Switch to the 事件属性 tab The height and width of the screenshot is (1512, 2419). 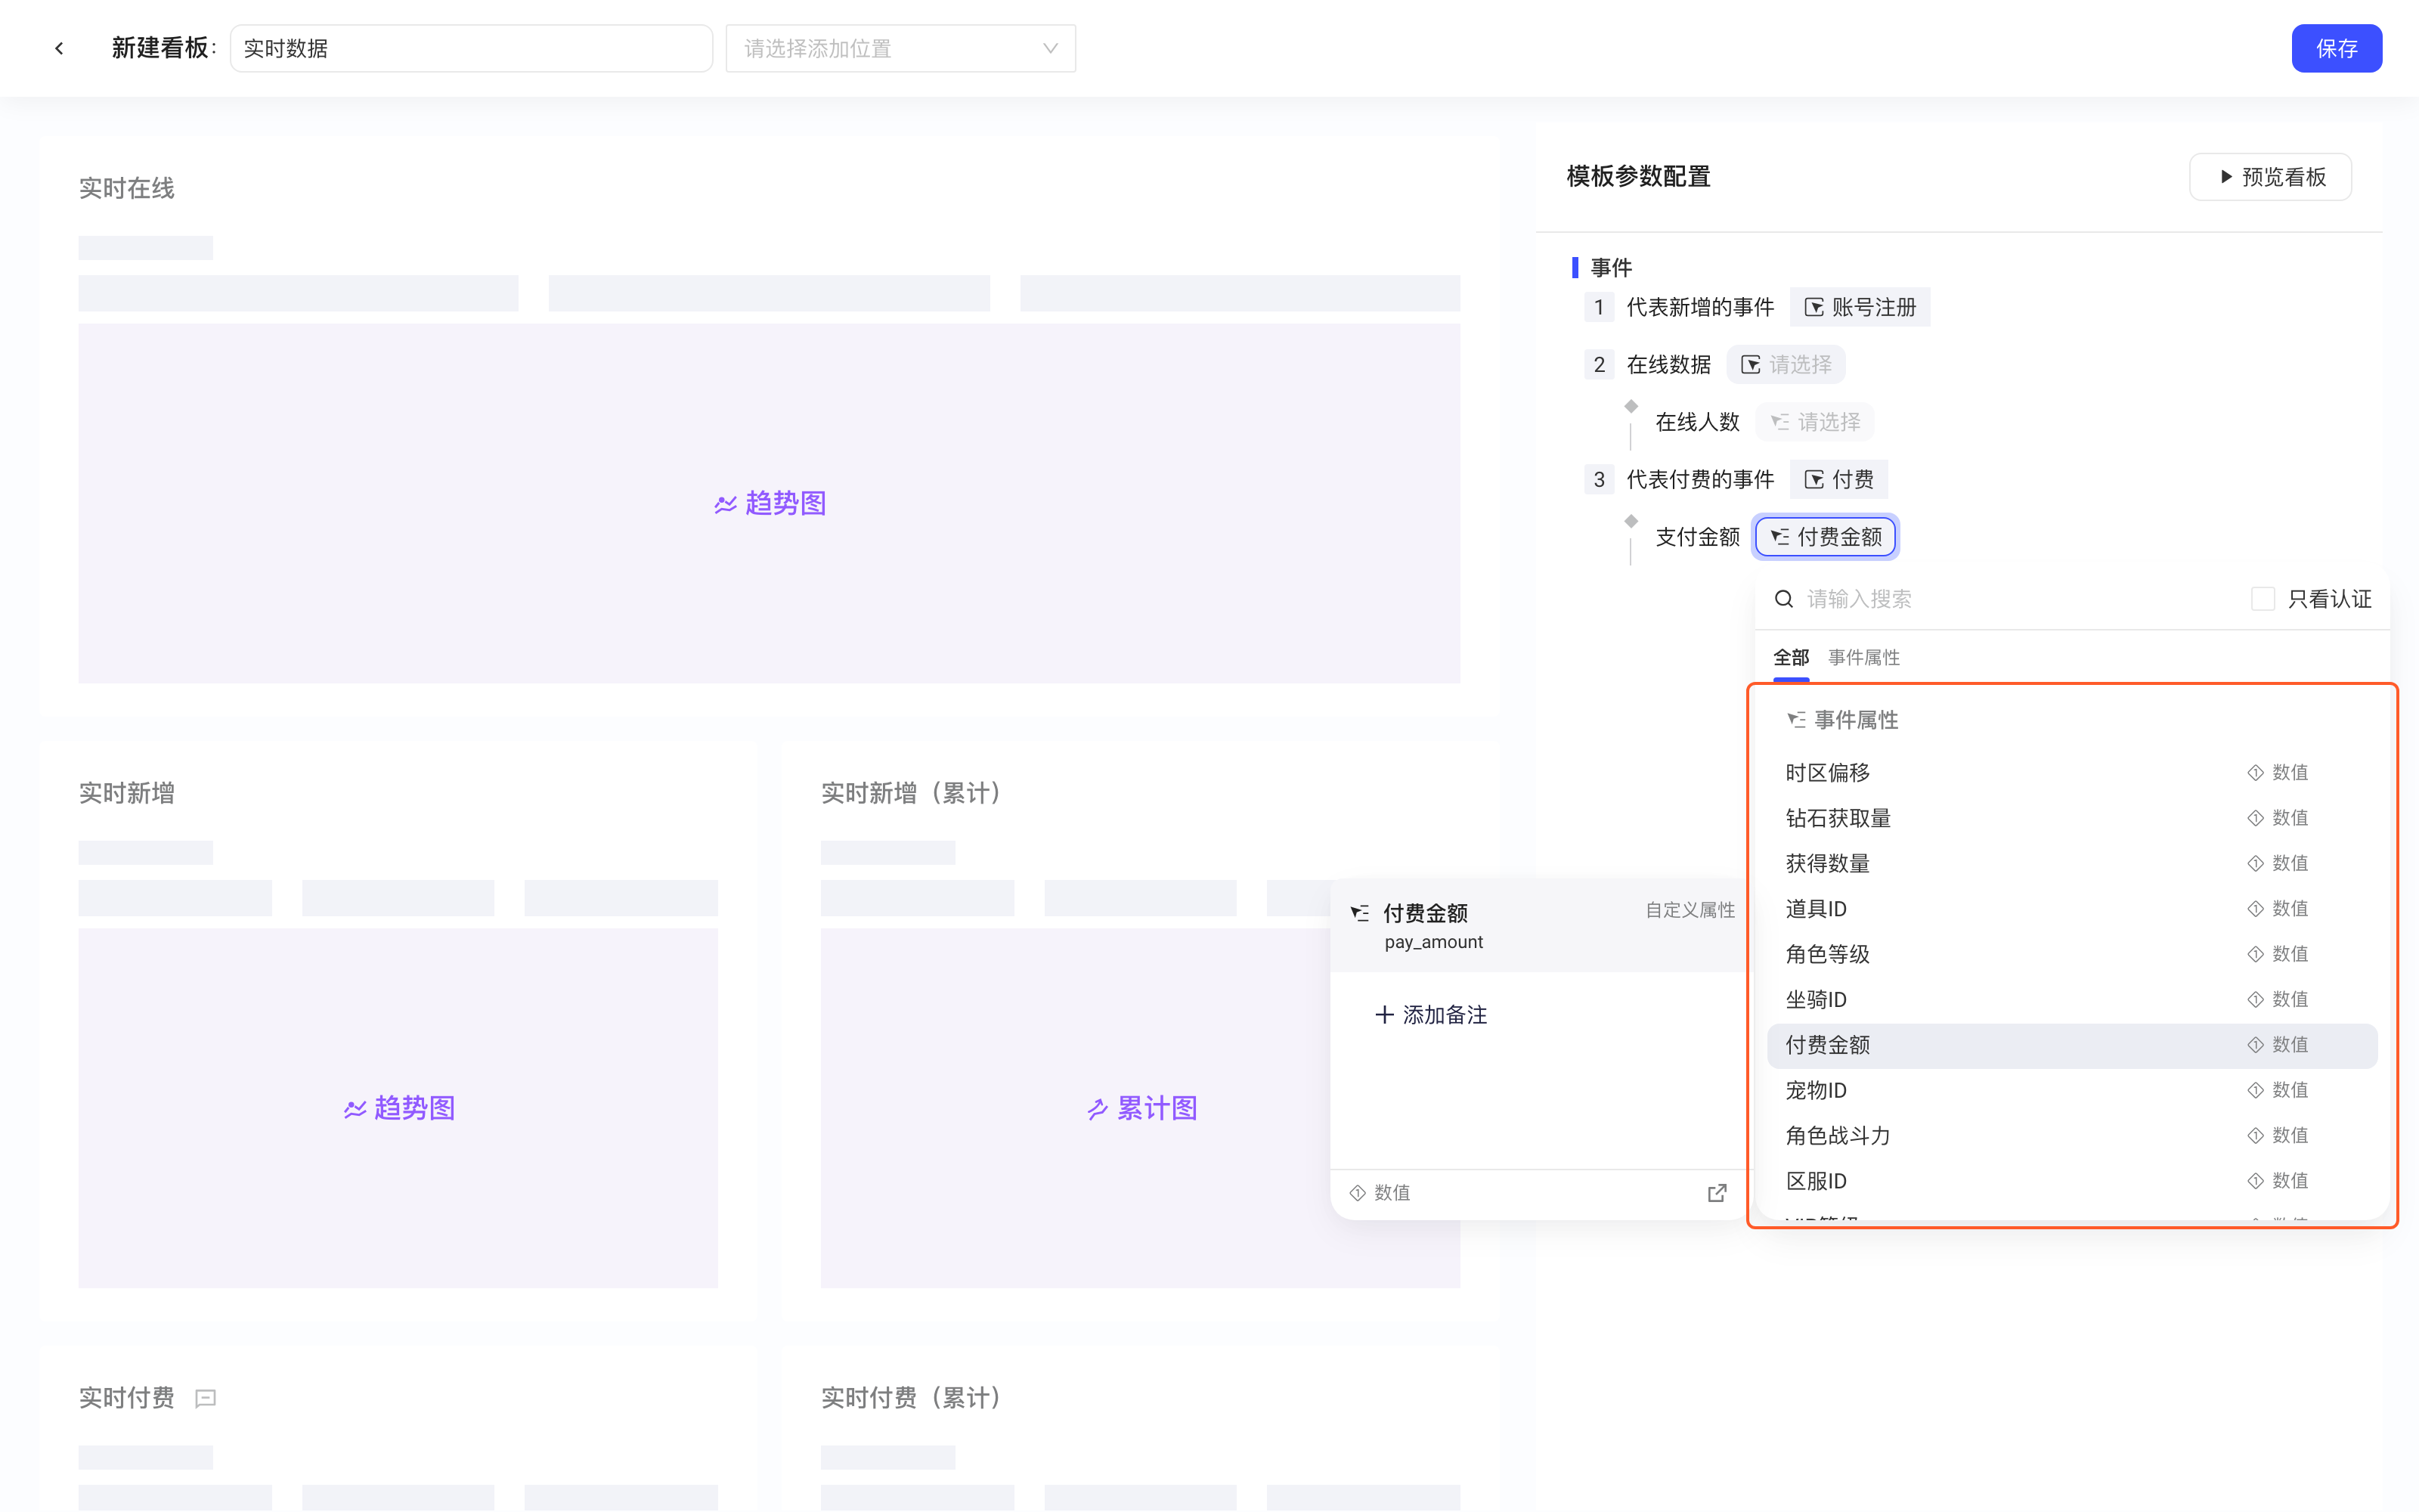point(1863,657)
